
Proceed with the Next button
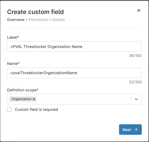[130, 130]
